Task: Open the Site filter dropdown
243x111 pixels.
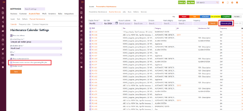Action: [140, 24]
